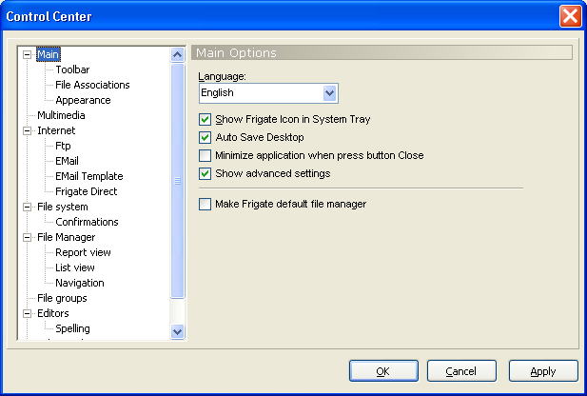Click the tree's vertical scrollbar thumb
The image size is (587, 396).
point(178,181)
